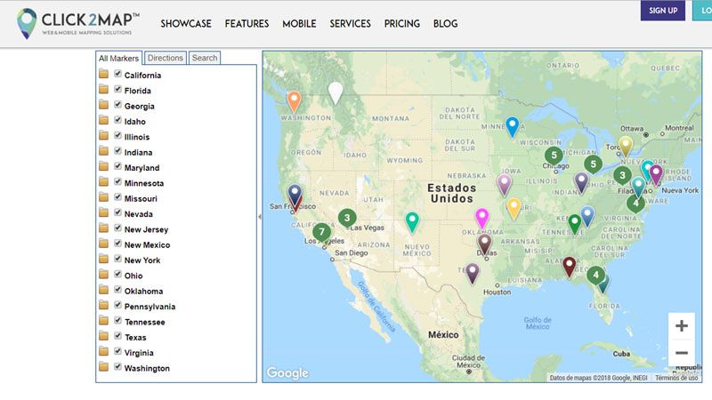The width and height of the screenshot is (712, 400).
Task: Expand the Nevada folder
Action: point(103,212)
